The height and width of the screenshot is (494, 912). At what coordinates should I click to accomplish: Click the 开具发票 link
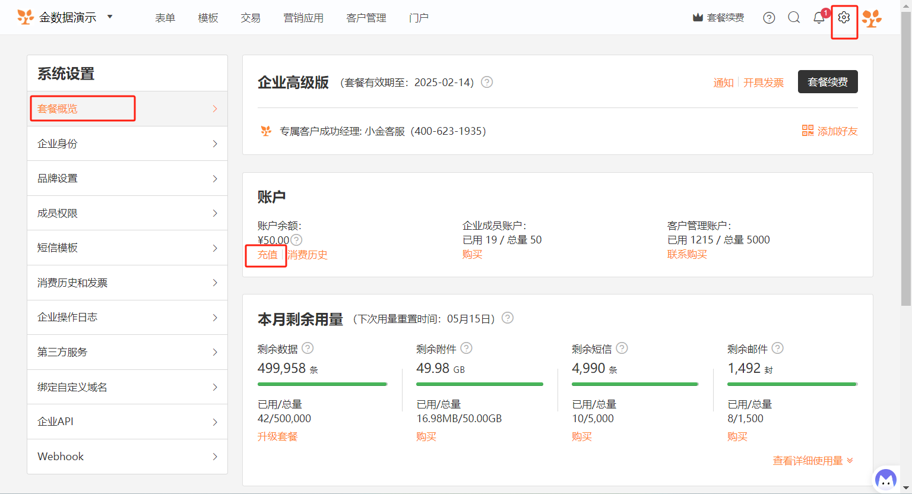pyautogui.click(x=764, y=83)
